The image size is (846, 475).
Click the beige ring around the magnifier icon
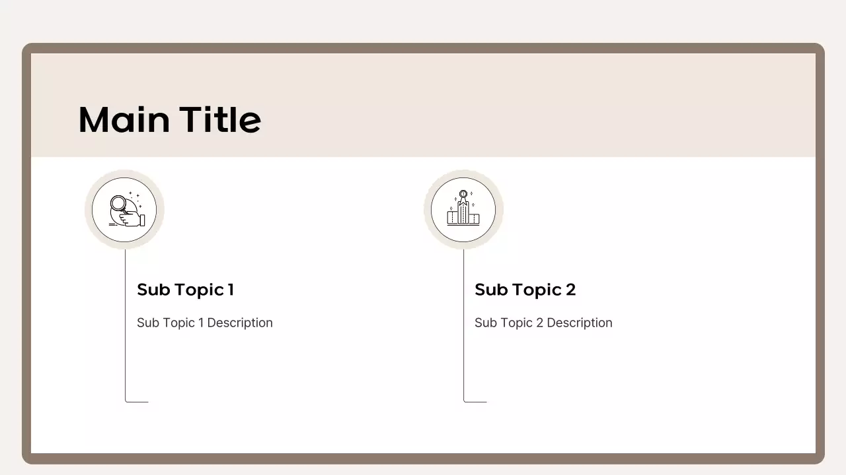(88, 210)
